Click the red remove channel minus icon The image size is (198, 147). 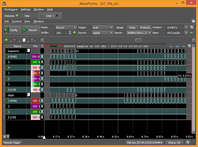(15, 40)
